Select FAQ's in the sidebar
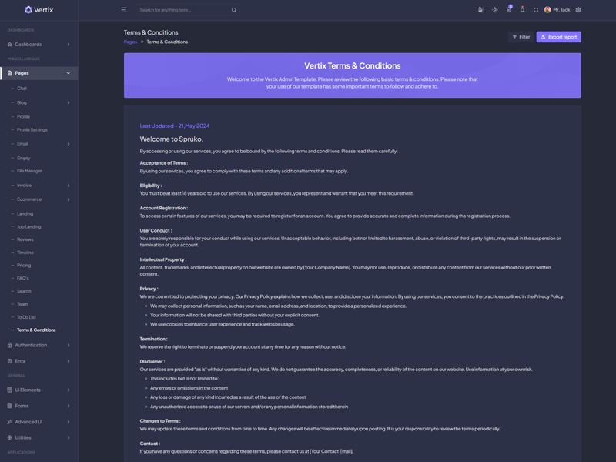616x462 pixels. (x=23, y=278)
